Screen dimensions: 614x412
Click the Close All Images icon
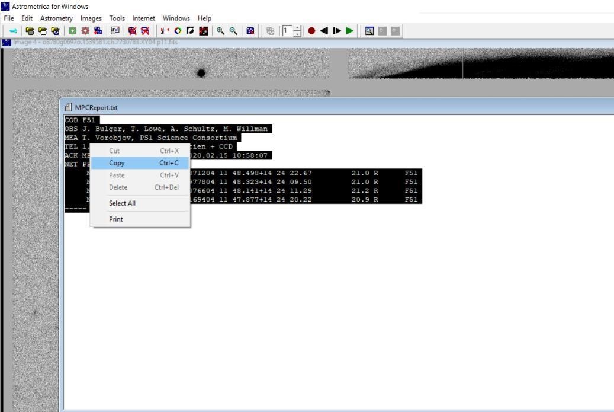(145, 31)
